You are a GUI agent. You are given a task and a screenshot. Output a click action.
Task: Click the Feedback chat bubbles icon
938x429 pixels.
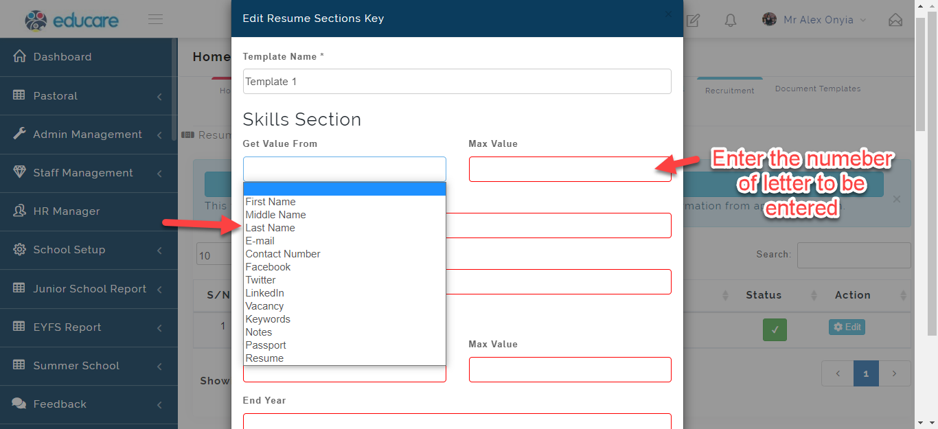pyautogui.click(x=19, y=404)
